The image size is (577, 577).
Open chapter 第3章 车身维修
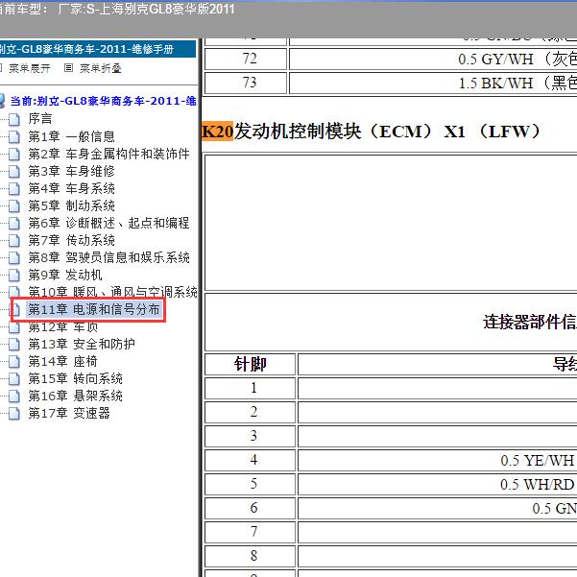pos(71,171)
